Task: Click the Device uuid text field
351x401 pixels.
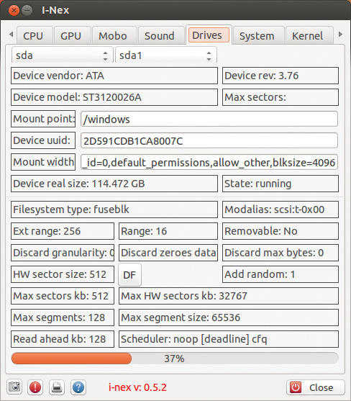Action: [x=209, y=140]
